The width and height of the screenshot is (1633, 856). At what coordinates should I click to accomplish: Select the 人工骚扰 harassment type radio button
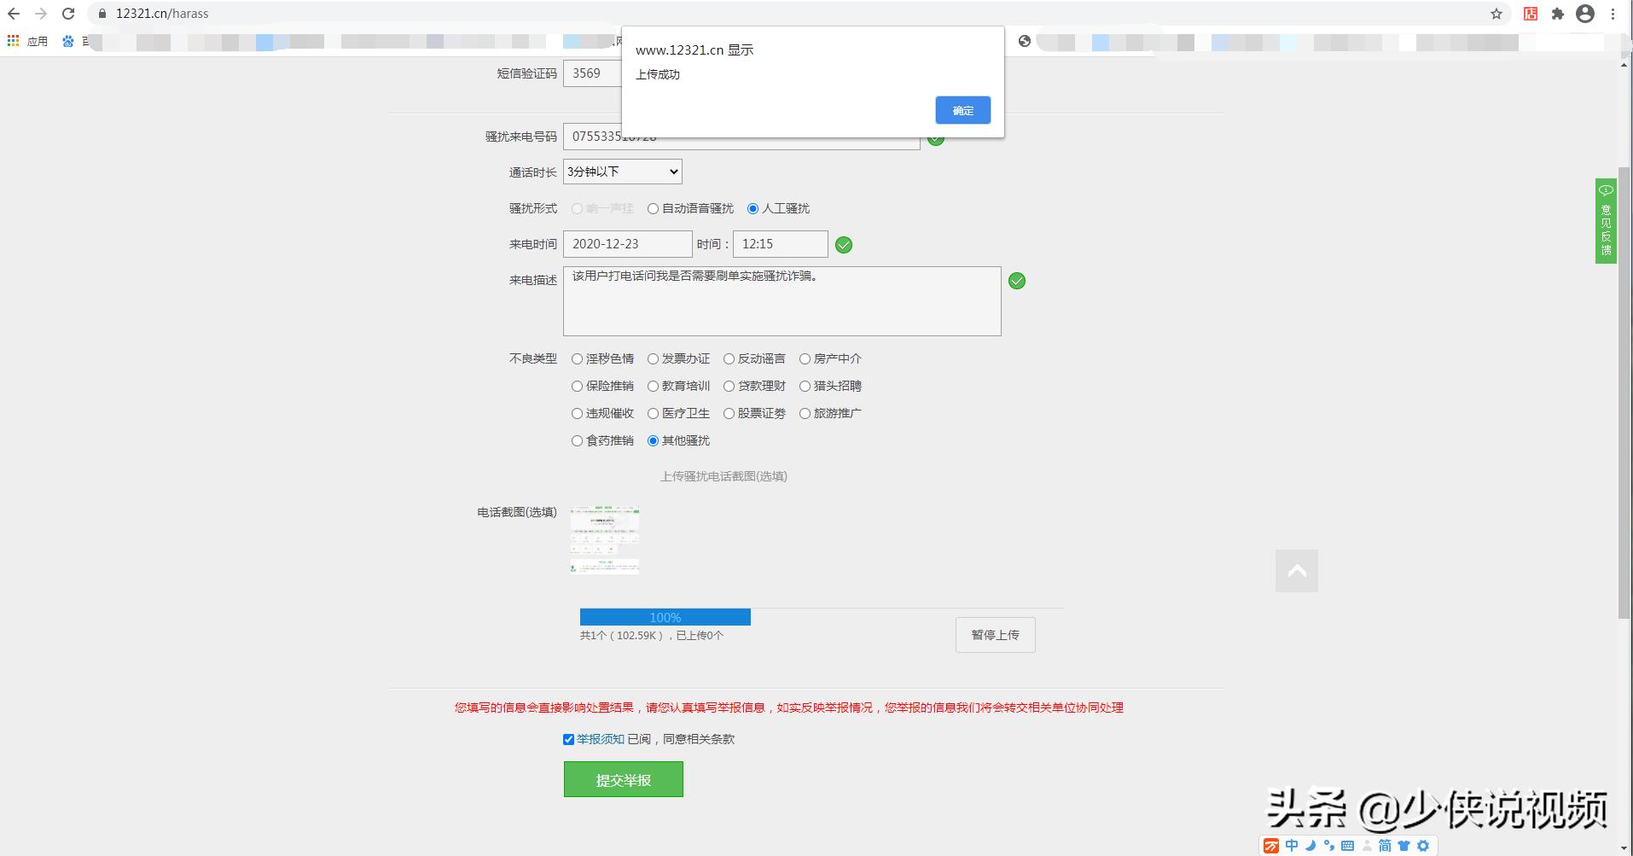point(753,208)
